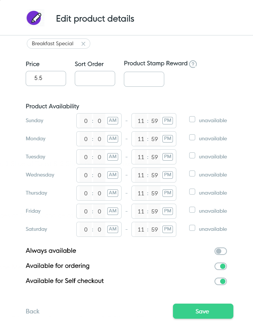The image size is (253, 327).
Task: Disable the Available for Self checkout switch
Action: click(x=221, y=281)
